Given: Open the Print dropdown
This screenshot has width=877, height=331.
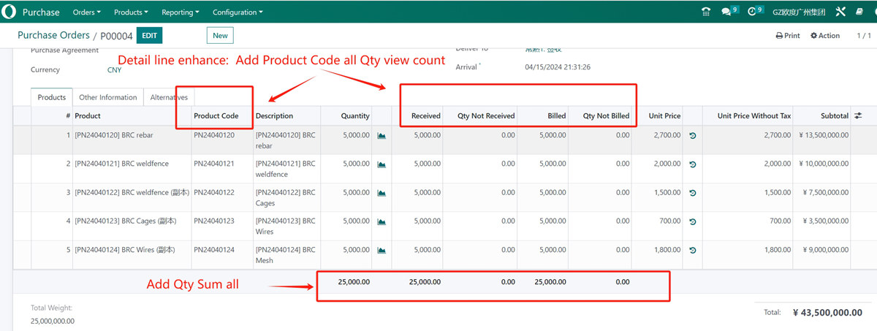Looking at the screenshot, I should coord(788,35).
